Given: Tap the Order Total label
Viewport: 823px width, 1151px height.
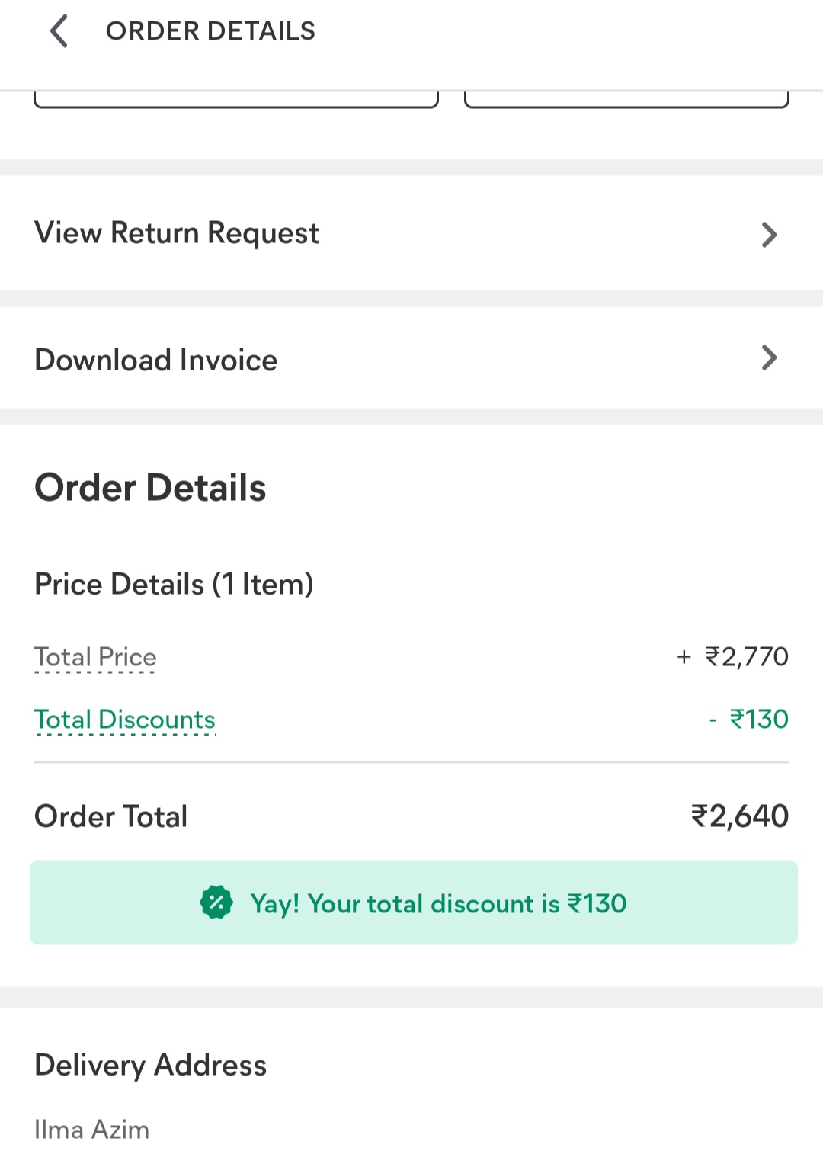Looking at the screenshot, I should tap(111, 816).
